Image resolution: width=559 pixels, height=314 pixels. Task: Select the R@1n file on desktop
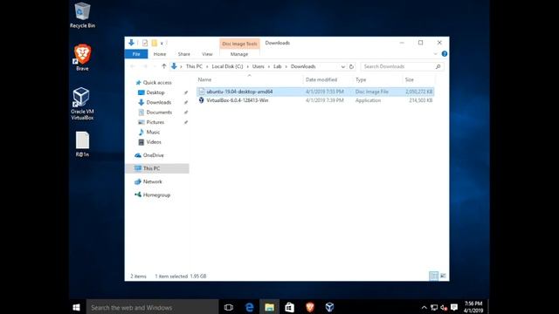click(82, 144)
